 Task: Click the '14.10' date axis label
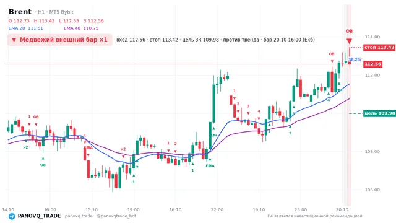coord(8,209)
